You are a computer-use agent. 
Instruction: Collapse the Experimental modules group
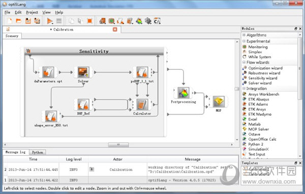pos(244,41)
